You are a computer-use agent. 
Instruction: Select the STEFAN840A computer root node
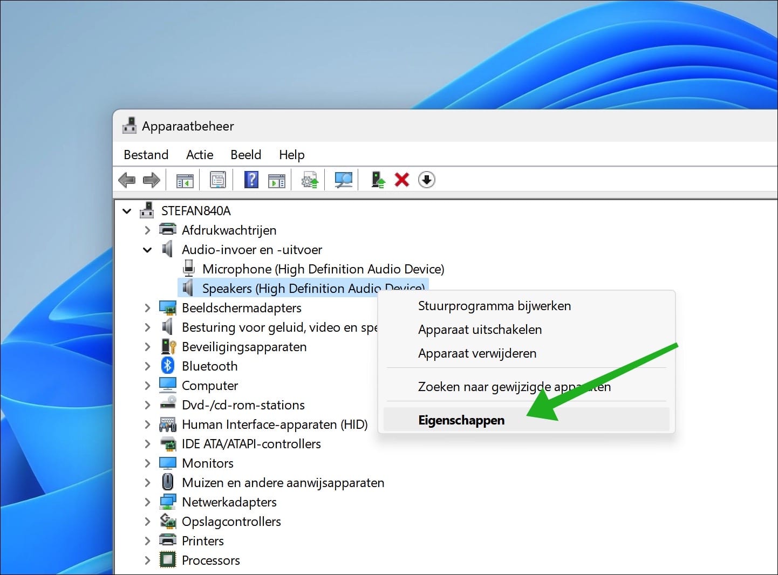(x=196, y=210)
